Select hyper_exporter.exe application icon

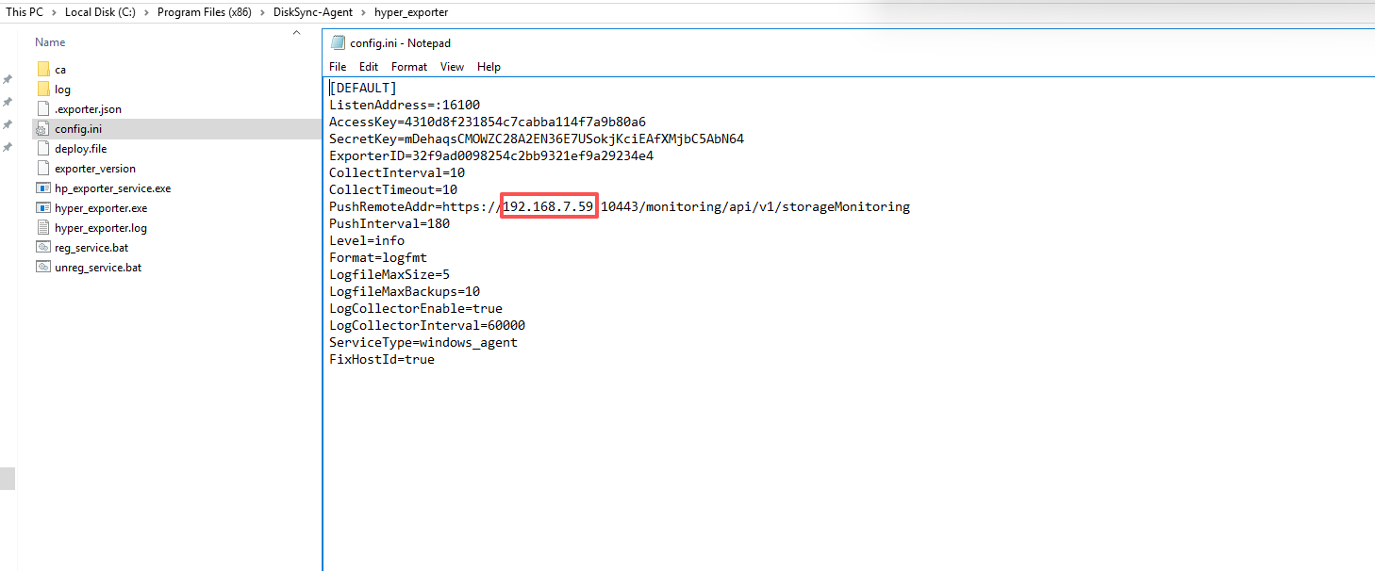coord(43,208)
